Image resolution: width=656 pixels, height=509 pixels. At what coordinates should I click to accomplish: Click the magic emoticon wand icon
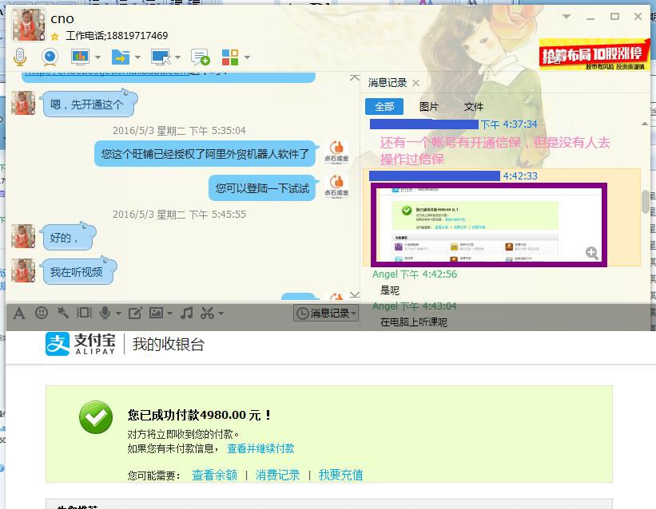click(63, 313)
